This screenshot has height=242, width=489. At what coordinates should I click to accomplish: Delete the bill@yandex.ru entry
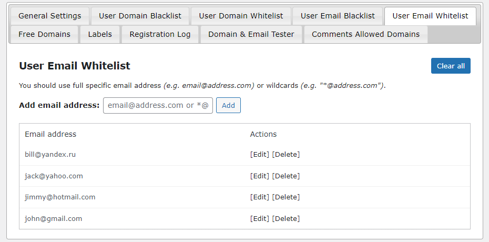point(286,155)
